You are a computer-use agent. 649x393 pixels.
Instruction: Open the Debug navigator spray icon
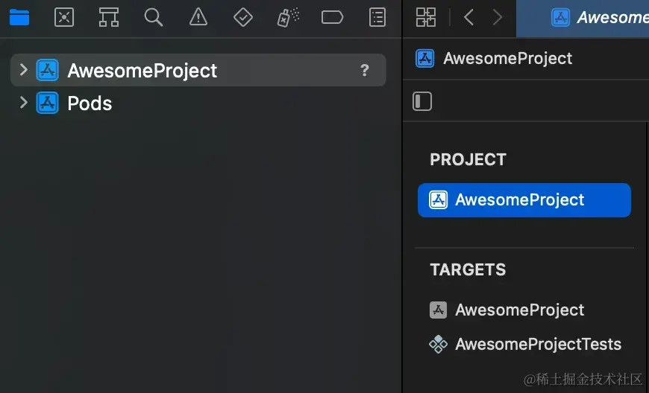[288, 17]
